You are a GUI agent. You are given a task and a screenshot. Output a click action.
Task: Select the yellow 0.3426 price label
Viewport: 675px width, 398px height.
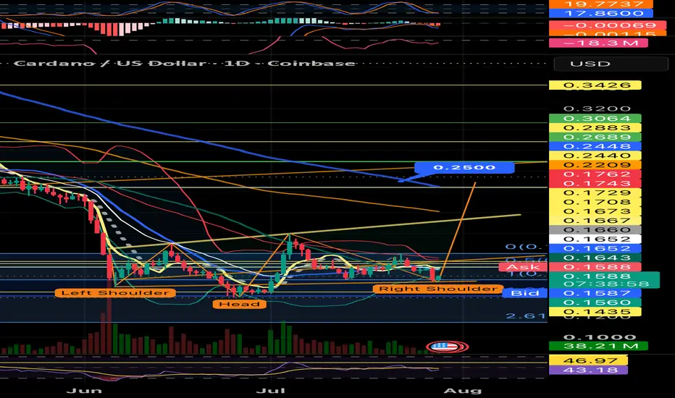595,85
